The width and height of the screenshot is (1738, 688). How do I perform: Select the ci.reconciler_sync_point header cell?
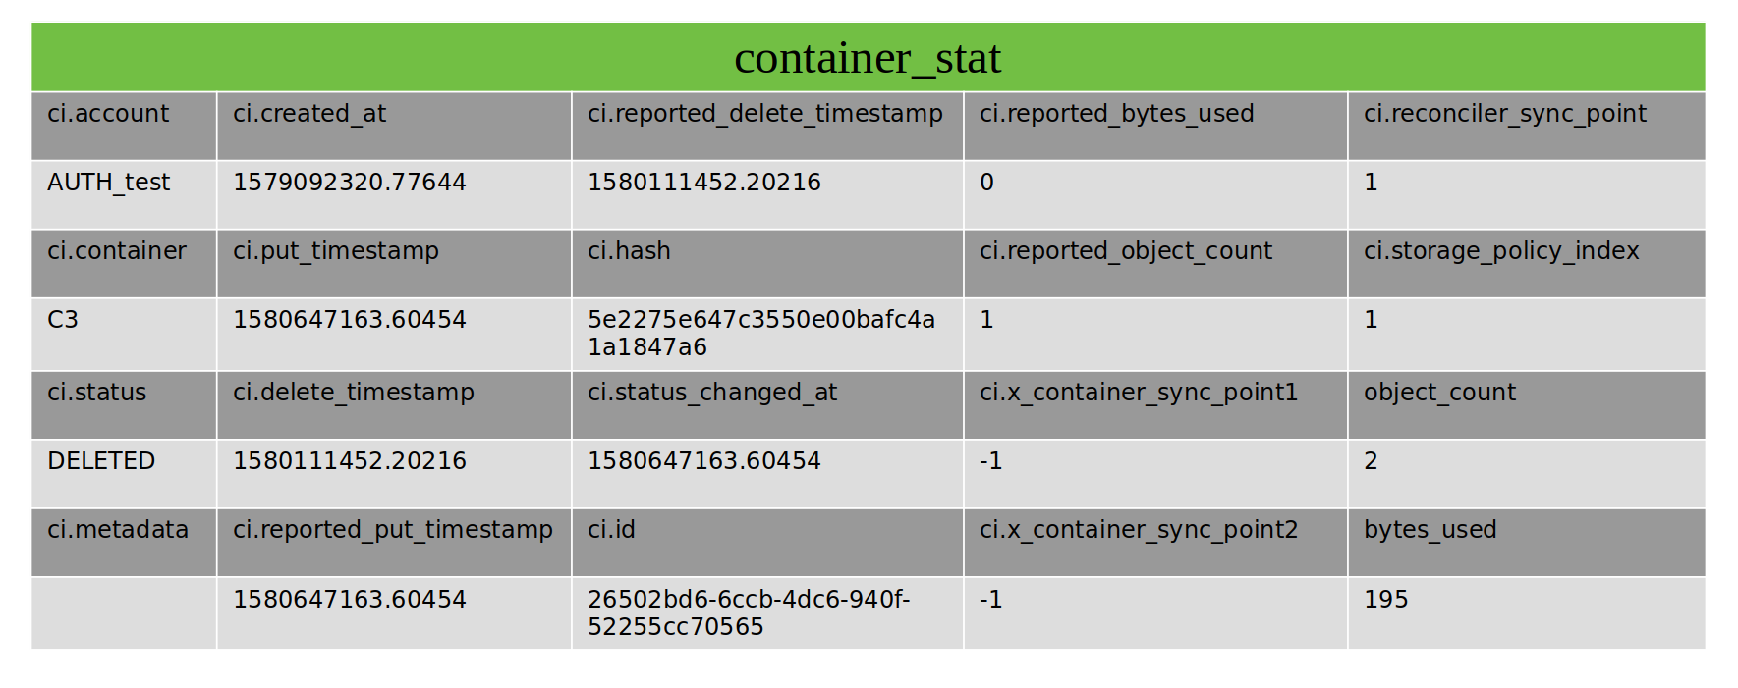(1504, 114)
